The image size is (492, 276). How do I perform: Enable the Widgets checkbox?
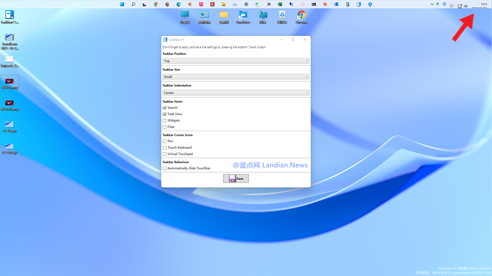tap(164, 120)
